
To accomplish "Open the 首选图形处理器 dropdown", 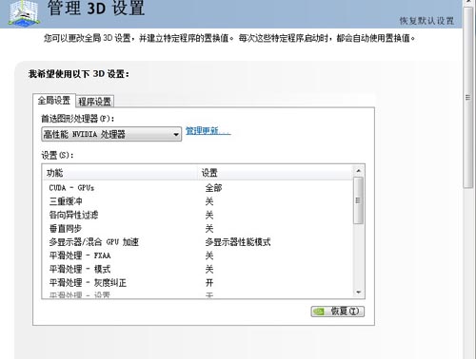I will tap(111, 134).
